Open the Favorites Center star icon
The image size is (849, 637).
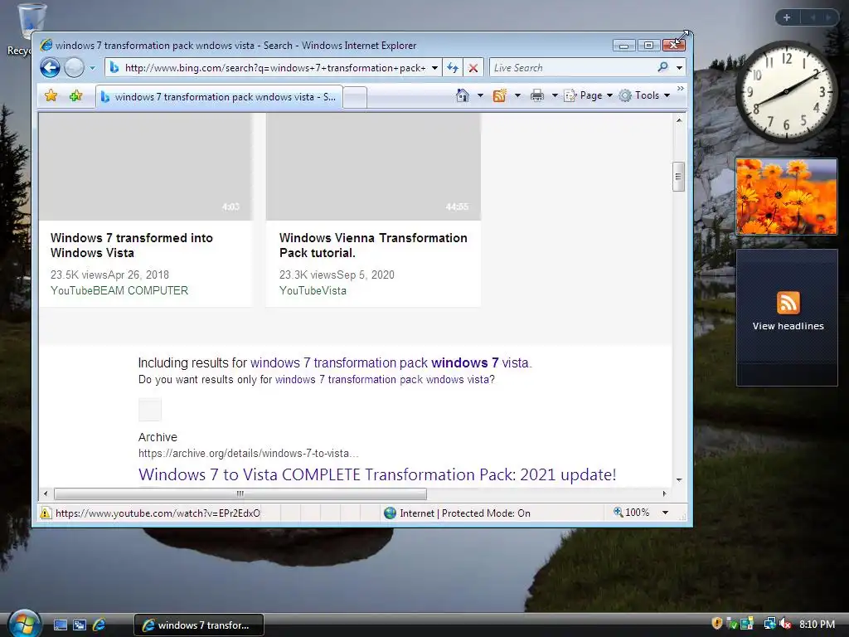click(51, 96)
